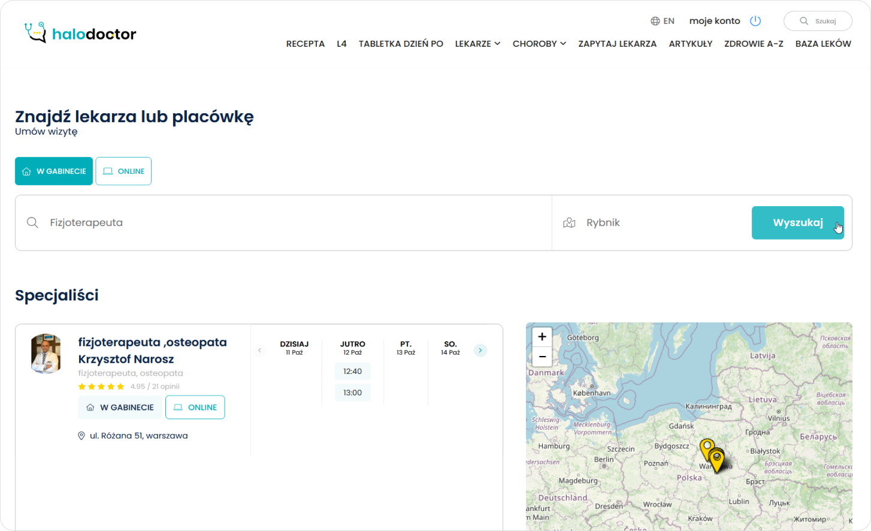The height and width of the screenshot is (531, 871).
Task: Click the yellow map marker near Warszawa
Action: pos(716,460)
